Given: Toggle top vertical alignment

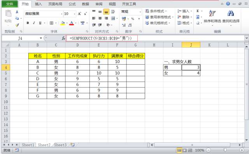Looking at the screenshot, I should 94,12.
